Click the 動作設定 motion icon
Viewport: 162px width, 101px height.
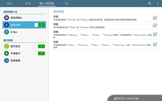[x=6, y=46]
